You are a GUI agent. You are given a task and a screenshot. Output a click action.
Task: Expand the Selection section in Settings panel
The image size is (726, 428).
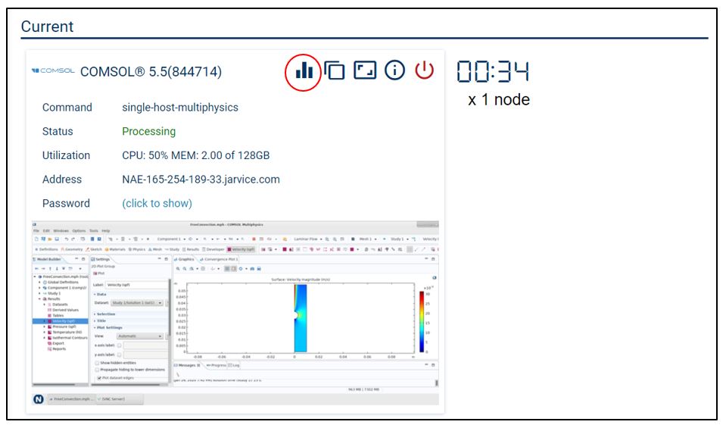(x=104, y=314)
